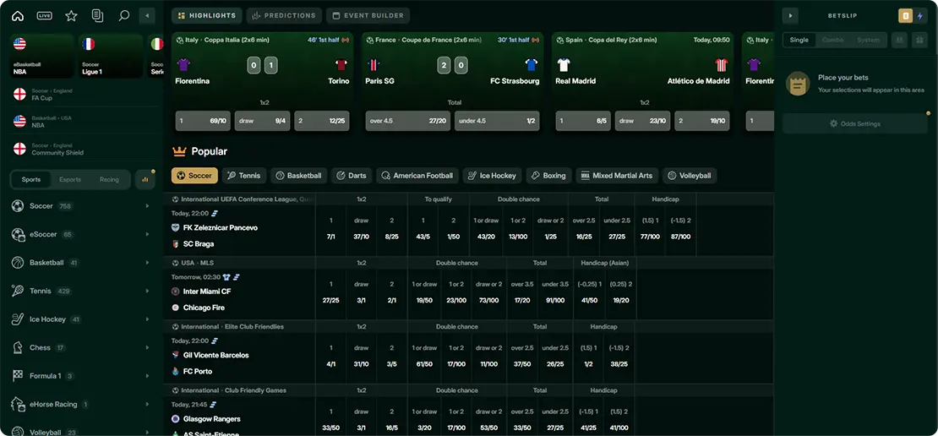
Task: Select the Single bet tab
Action: [x=799, y=40]
